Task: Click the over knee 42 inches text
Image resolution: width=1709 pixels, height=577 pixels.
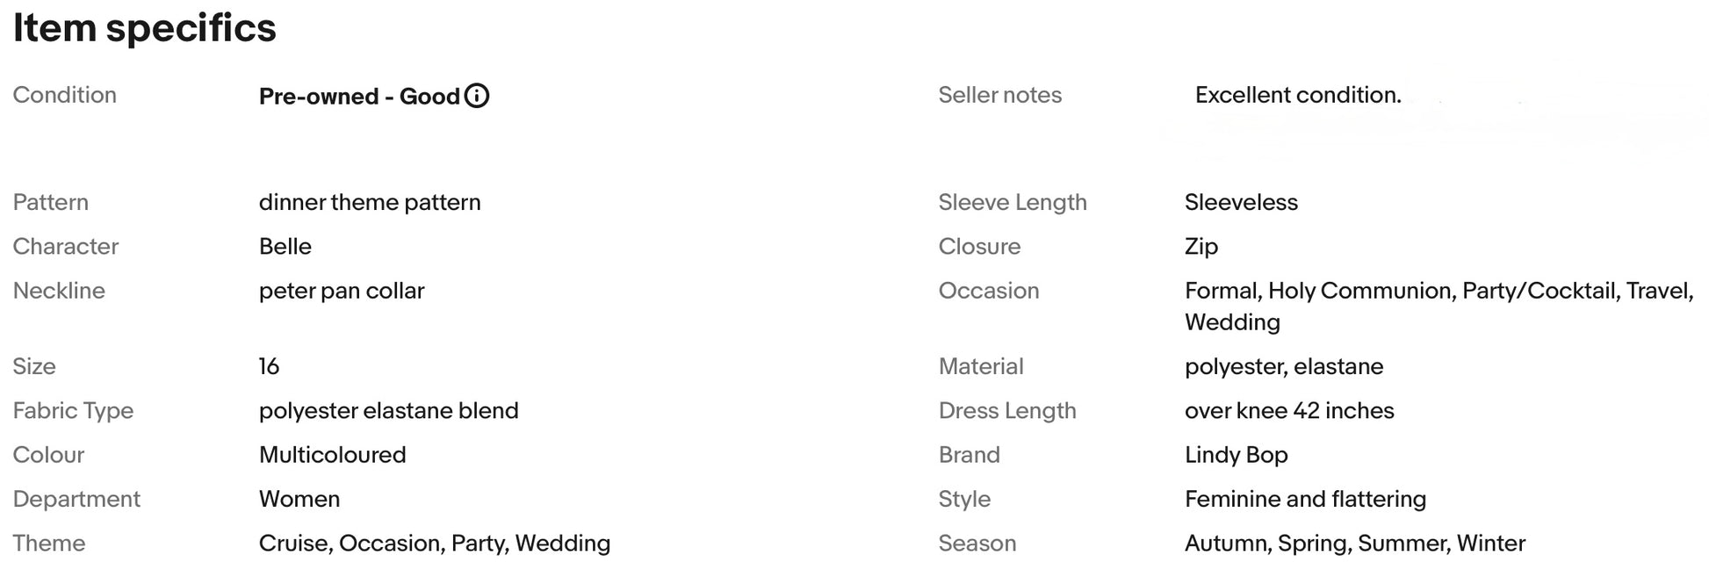Action: pos(1289,411)
